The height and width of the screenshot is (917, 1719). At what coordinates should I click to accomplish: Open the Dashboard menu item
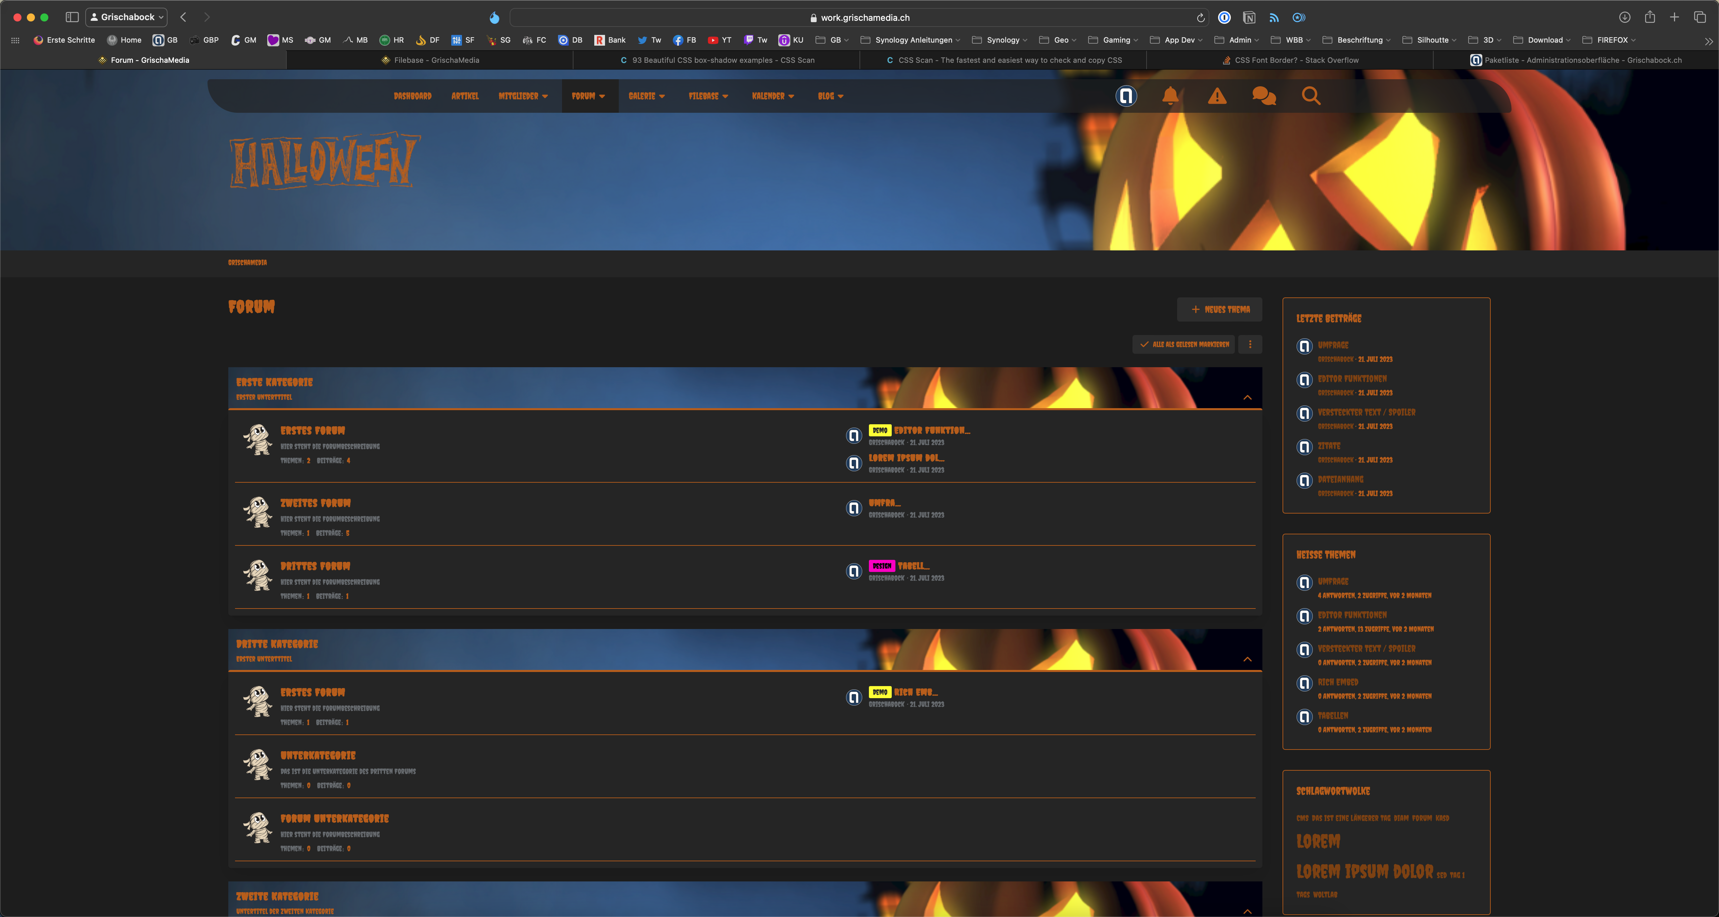[412, 97]
